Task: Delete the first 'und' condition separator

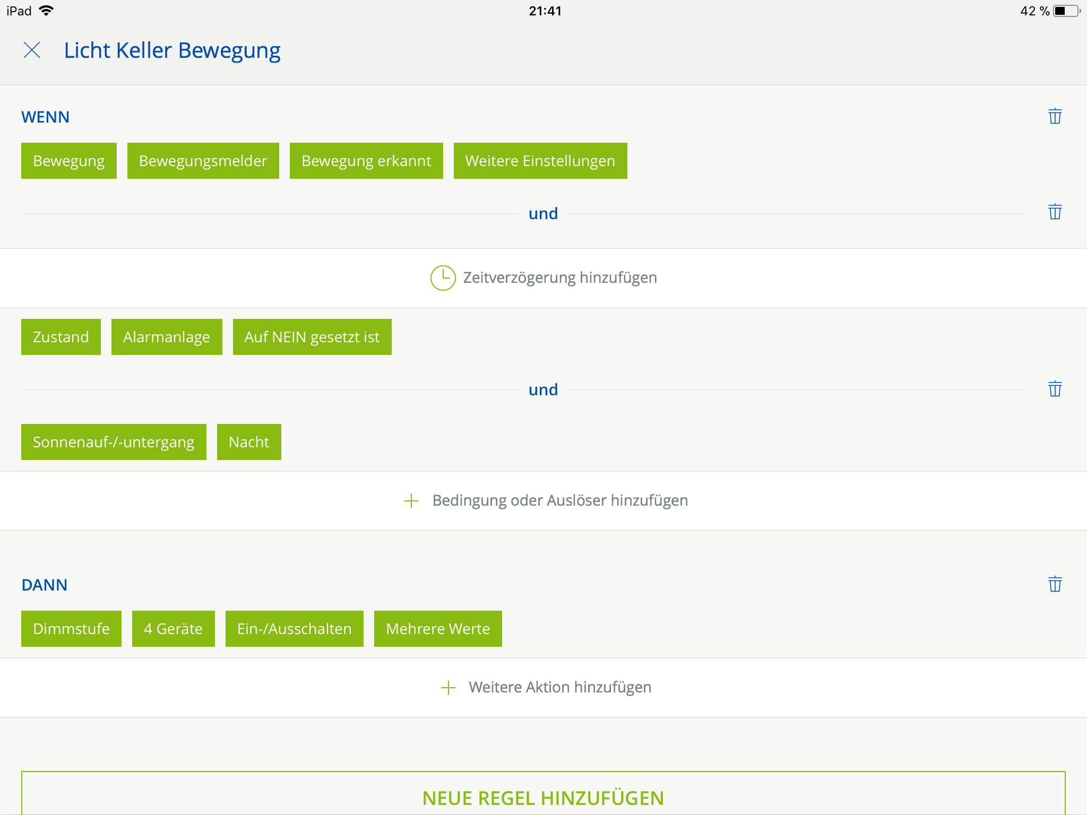Action: 1055,212
